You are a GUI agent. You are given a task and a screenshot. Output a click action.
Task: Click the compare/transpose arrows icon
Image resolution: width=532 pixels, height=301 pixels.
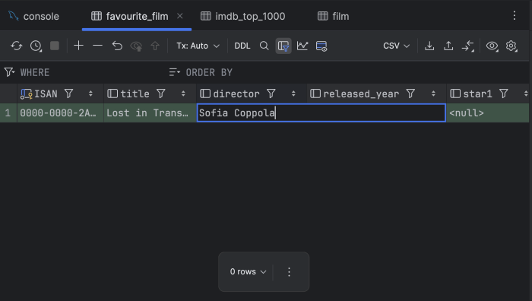pos(468,46)
